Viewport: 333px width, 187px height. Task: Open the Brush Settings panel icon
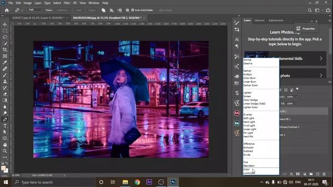point(237,23)
